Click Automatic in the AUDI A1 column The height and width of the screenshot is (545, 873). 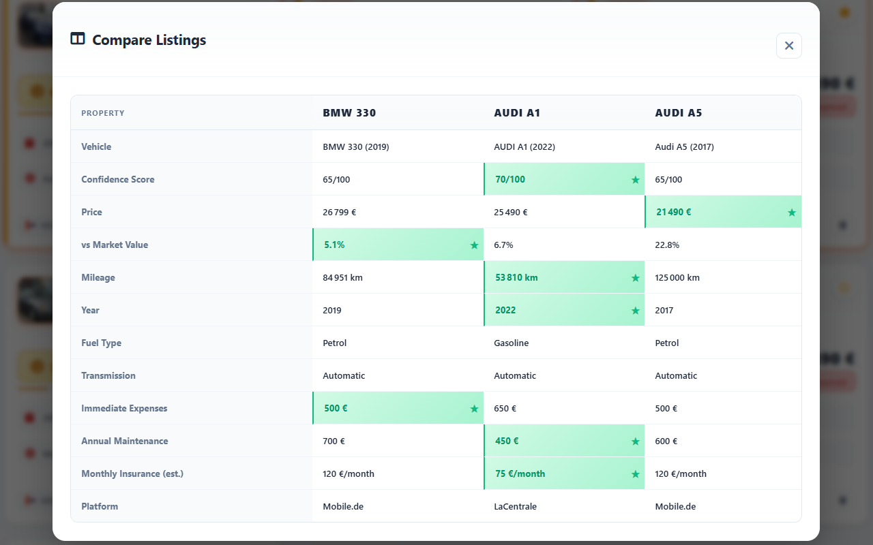[515, 375]
